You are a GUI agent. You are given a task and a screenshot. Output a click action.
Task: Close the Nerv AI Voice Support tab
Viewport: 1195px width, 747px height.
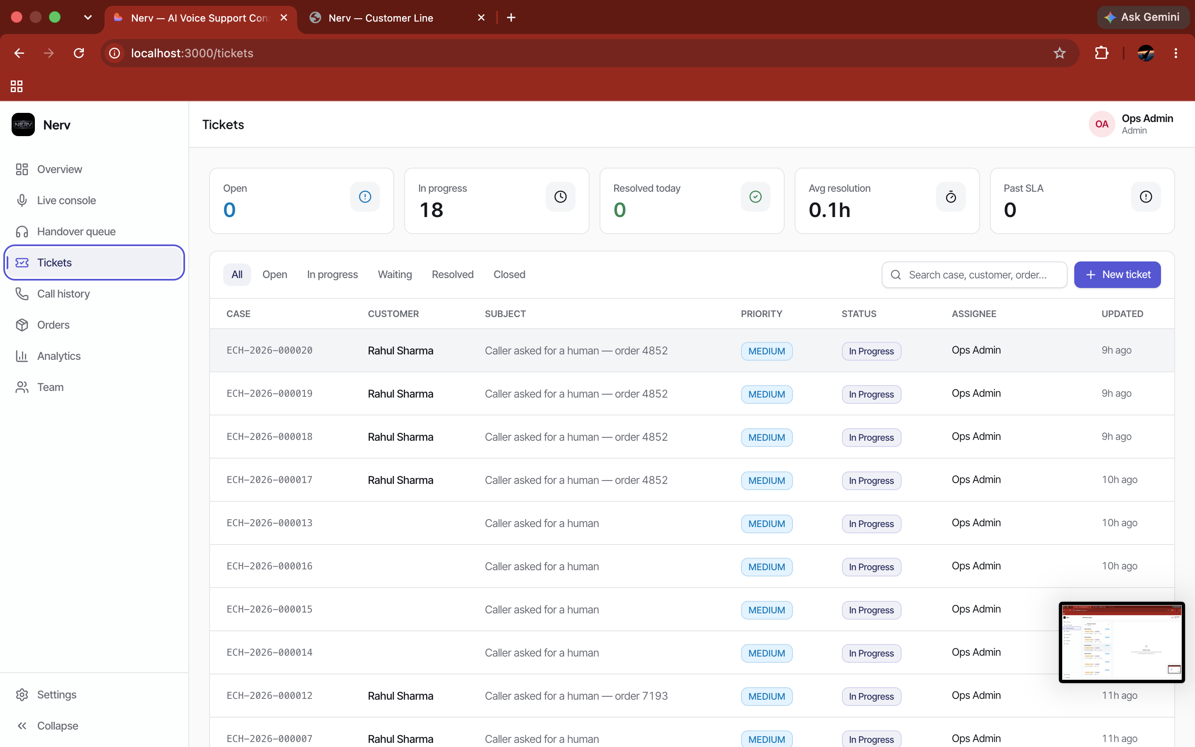click(x=284, y=18)
